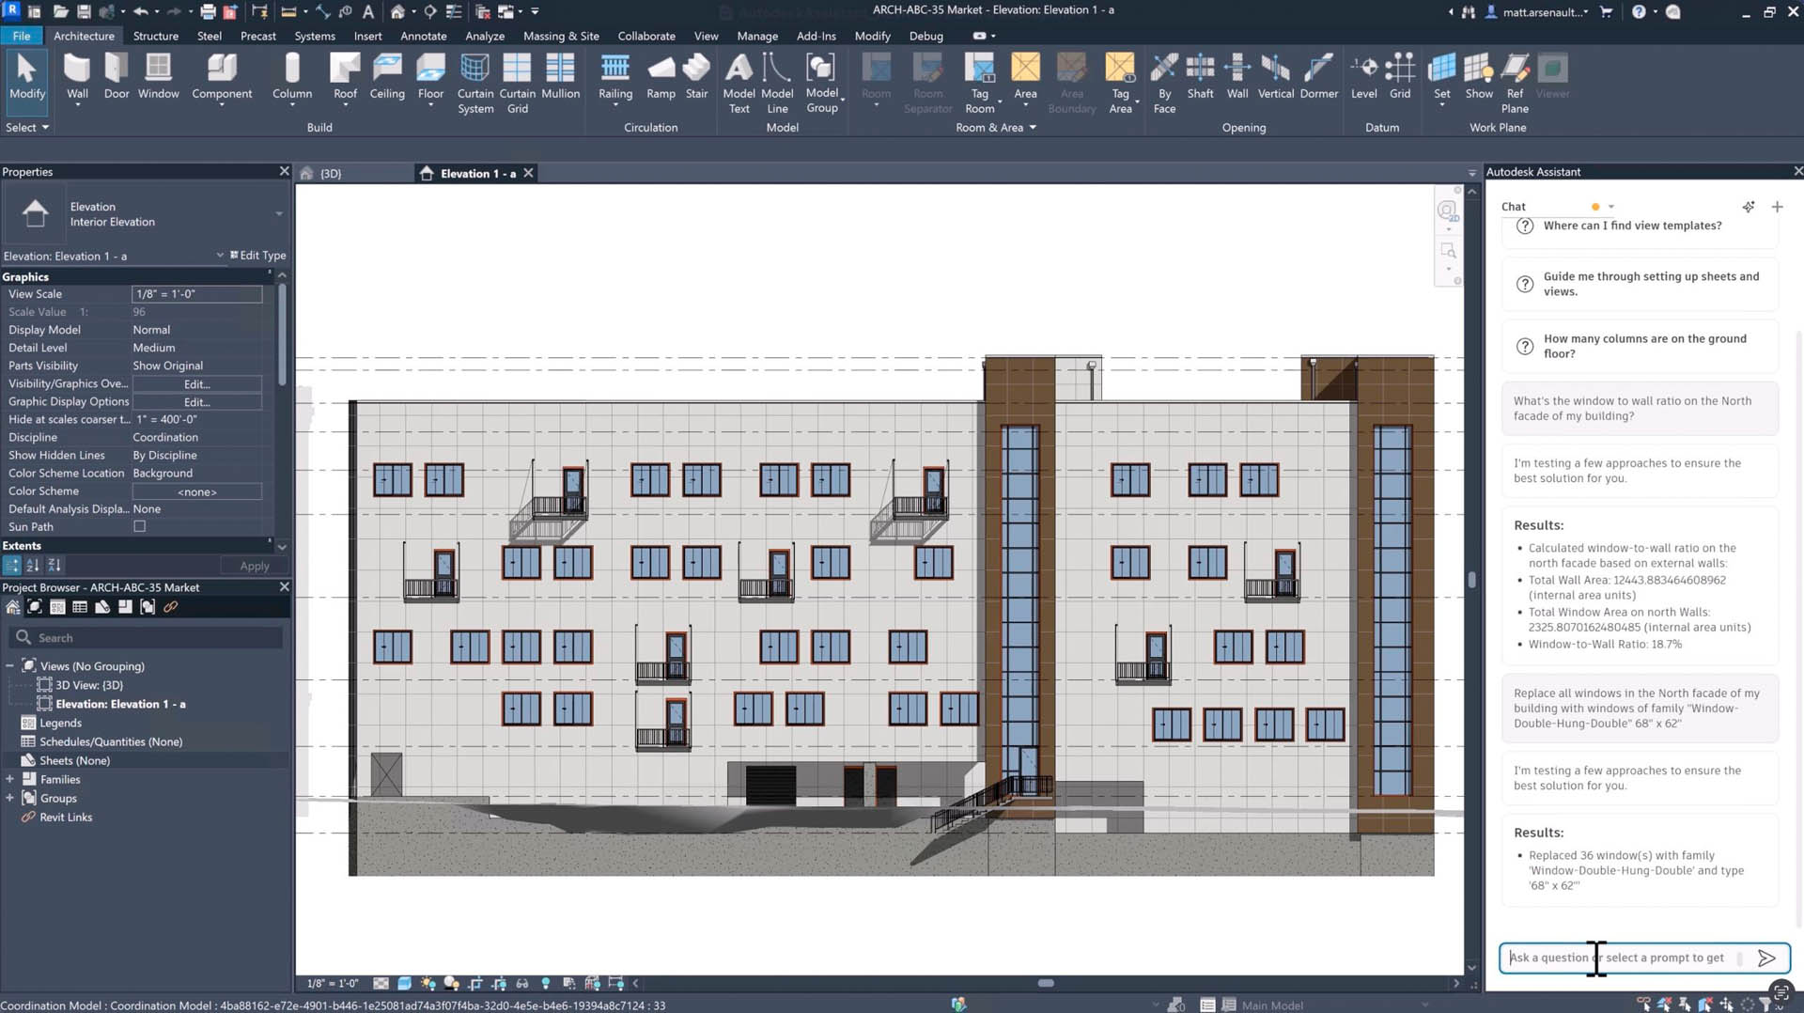Enable the Sun Path checkbox in Properties
Viewport: 1804px width, 1013px height.
click(138, 526)
